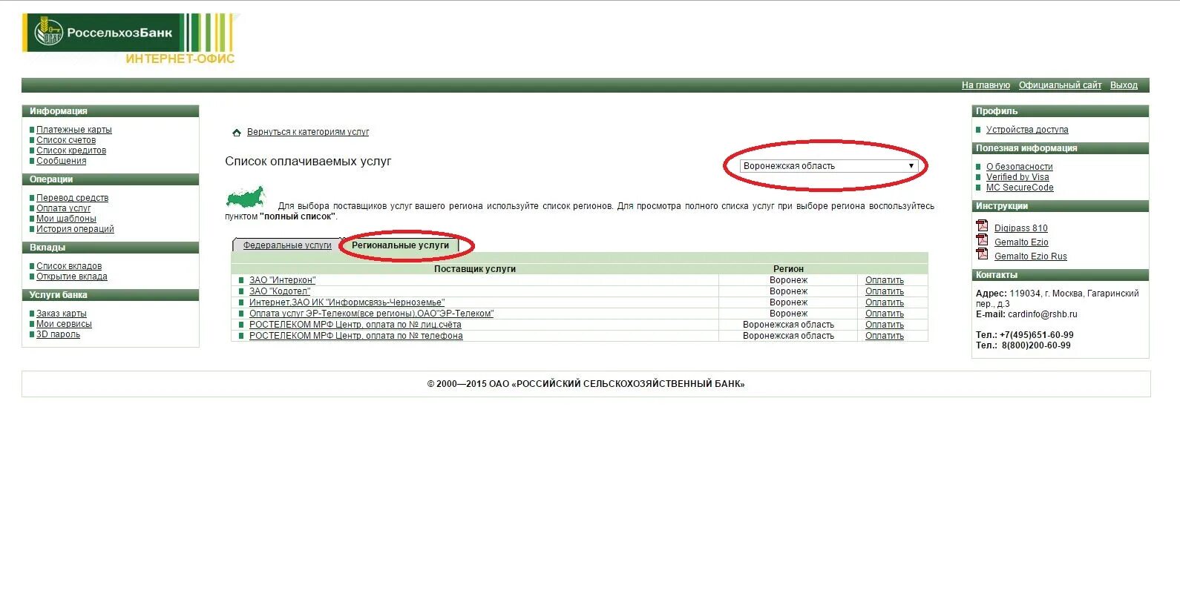Open 'Сообщения' link
1180x593 pixels.
pyautogui.click(x=62, y=161)
